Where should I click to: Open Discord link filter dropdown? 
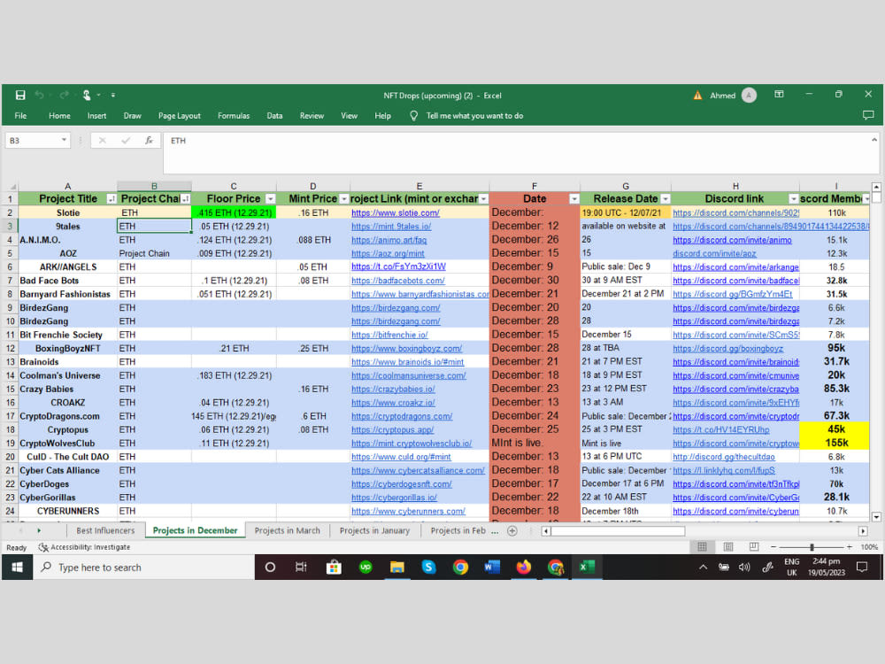794,198
